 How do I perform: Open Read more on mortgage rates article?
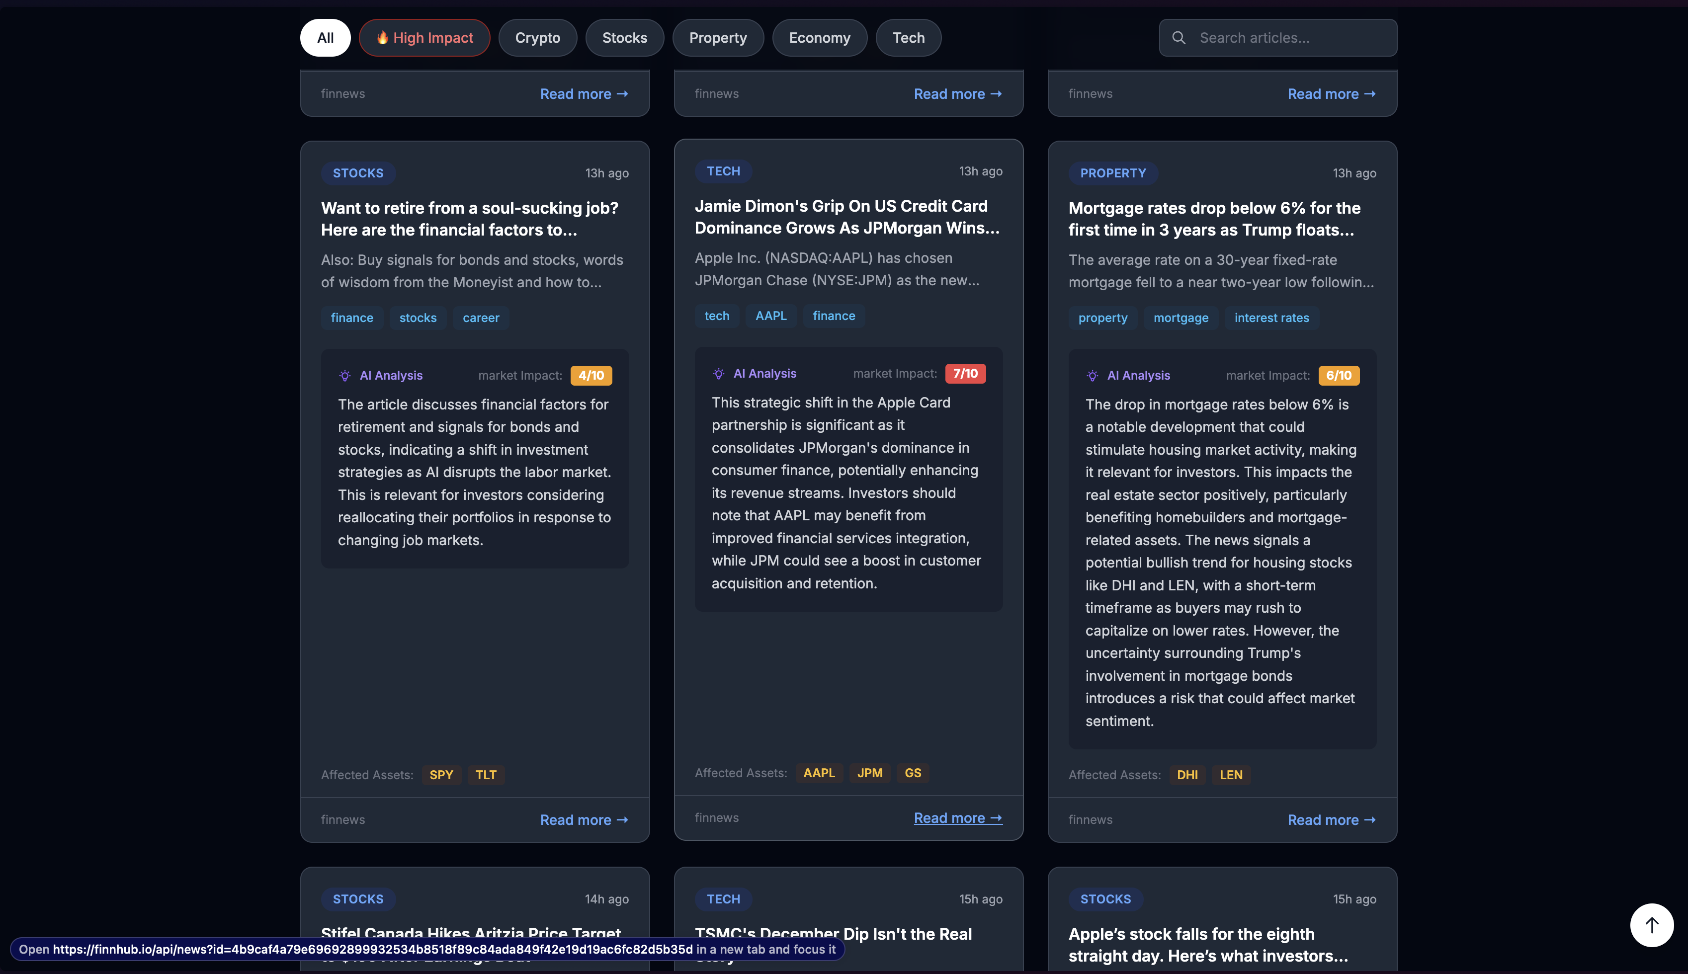point(1332,819)
